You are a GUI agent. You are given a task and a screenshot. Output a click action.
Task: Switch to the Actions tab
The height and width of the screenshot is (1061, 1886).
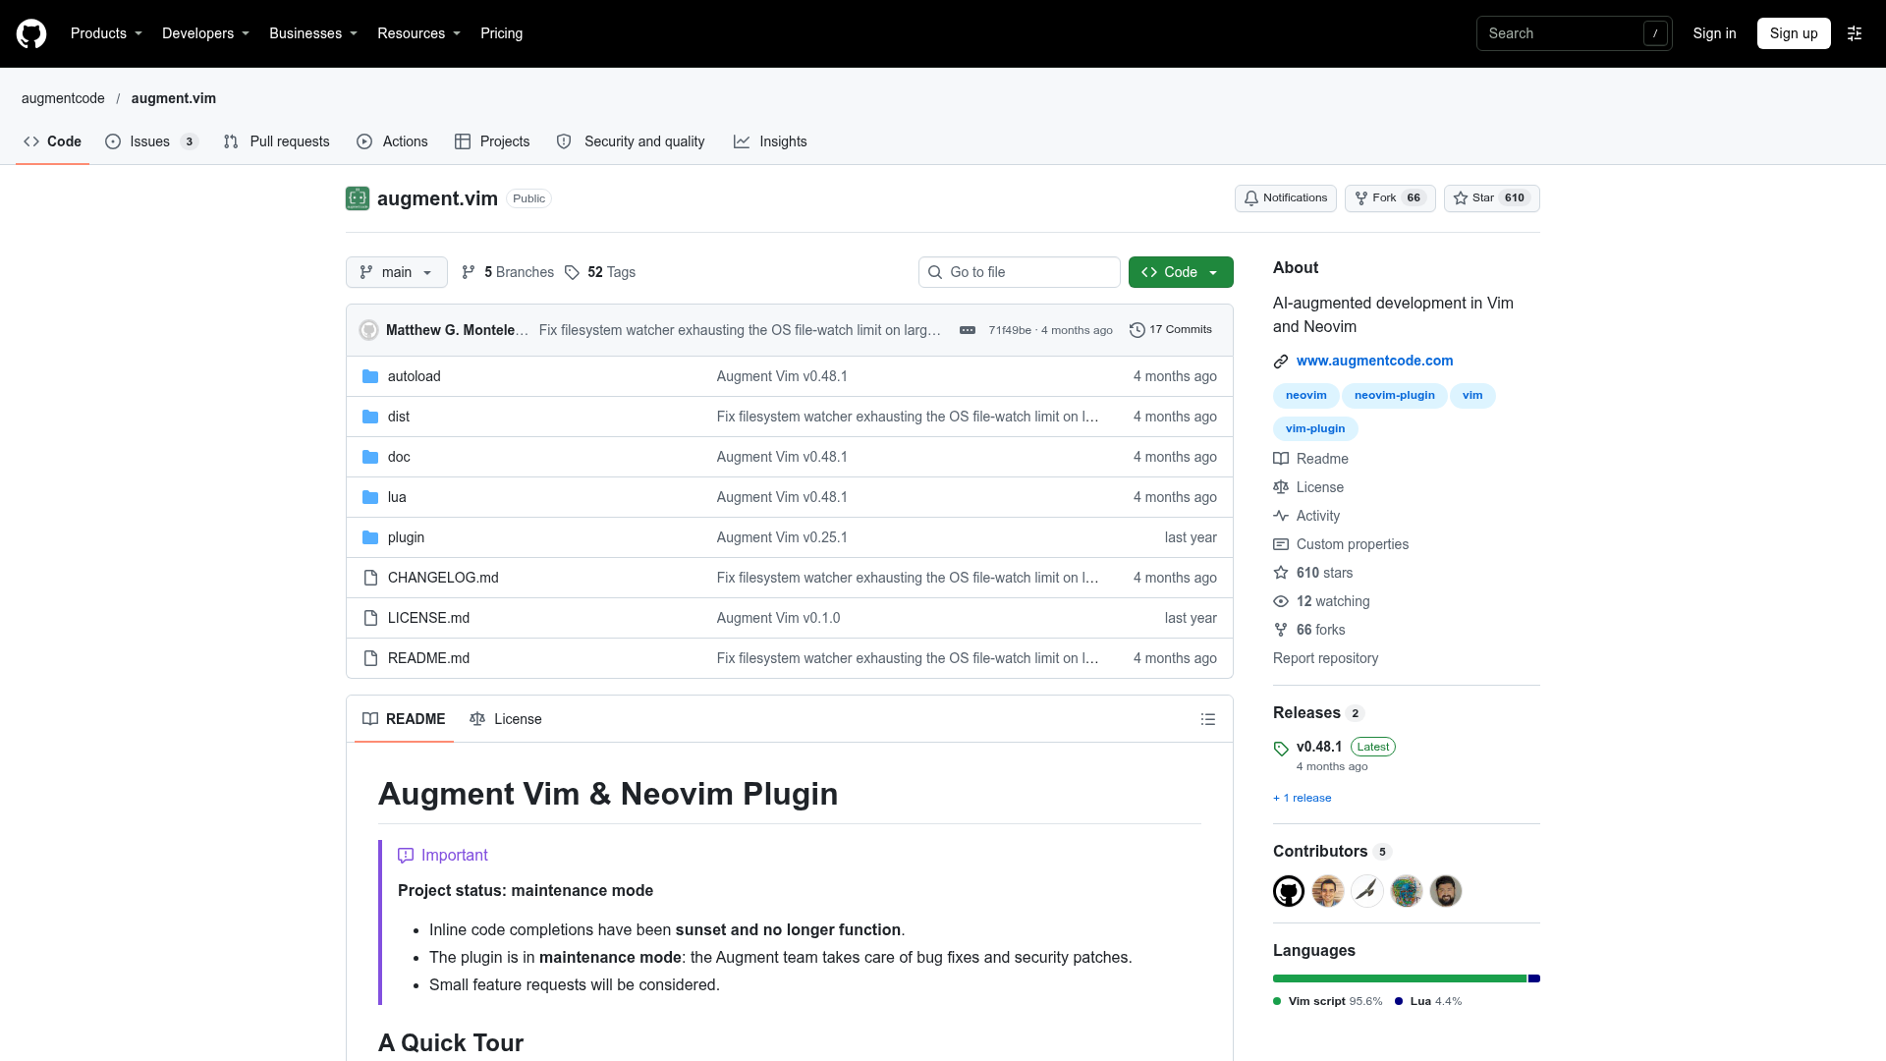tap(392, 141)
